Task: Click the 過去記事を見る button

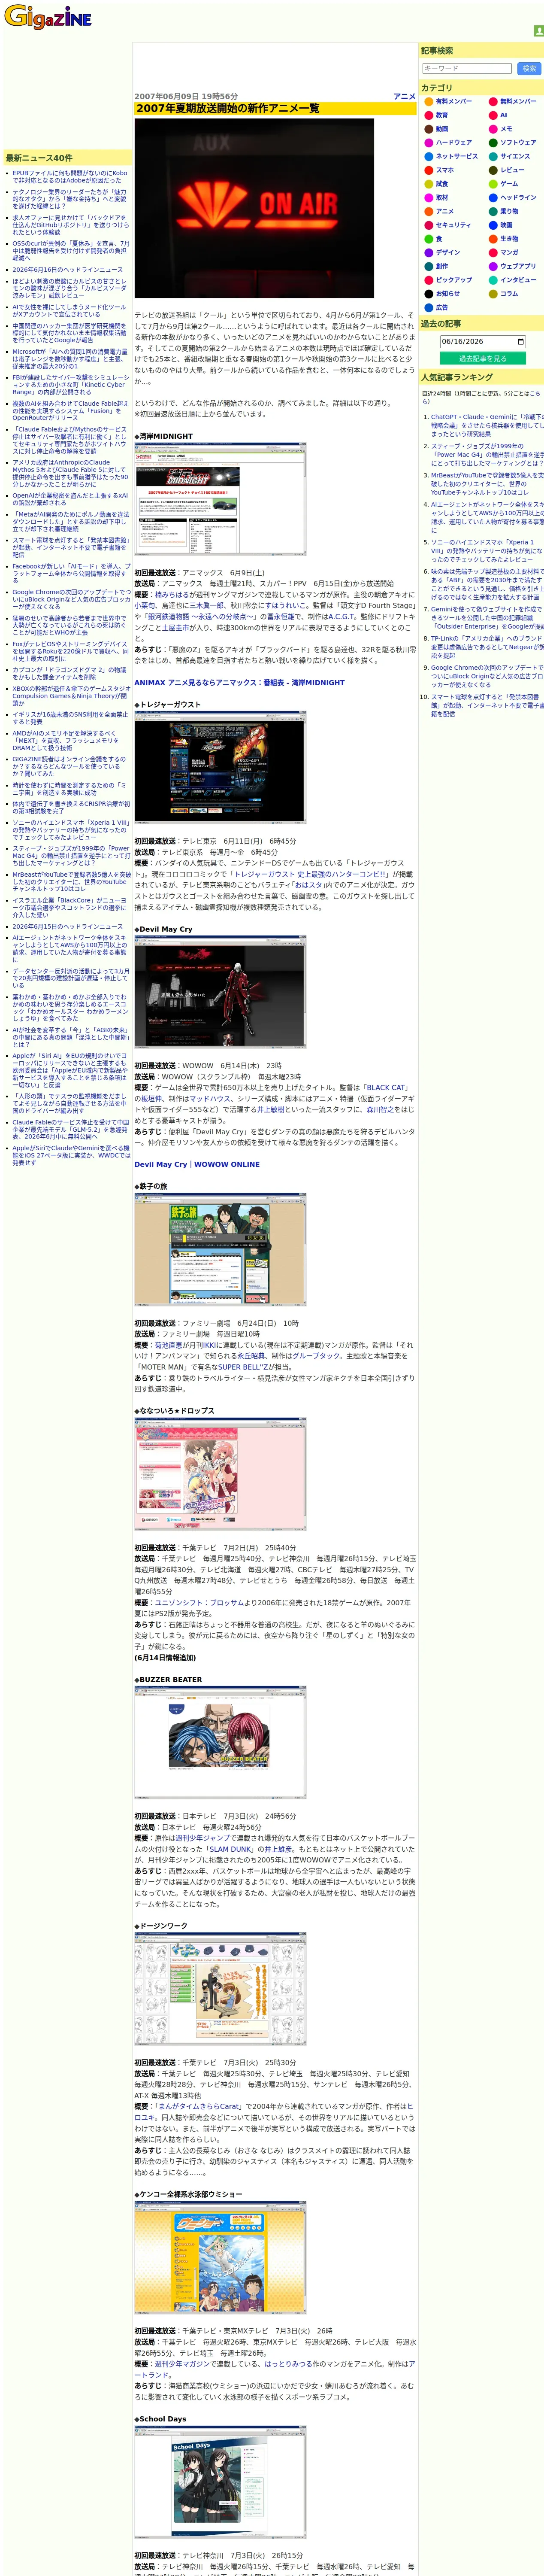Action: pos(483,358)
